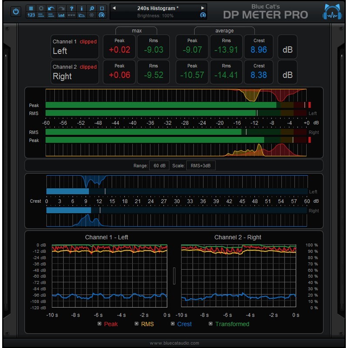The height and width of the screenshot is (348, 348).
Task: Open the main menu icon
Action: (31, 7)
